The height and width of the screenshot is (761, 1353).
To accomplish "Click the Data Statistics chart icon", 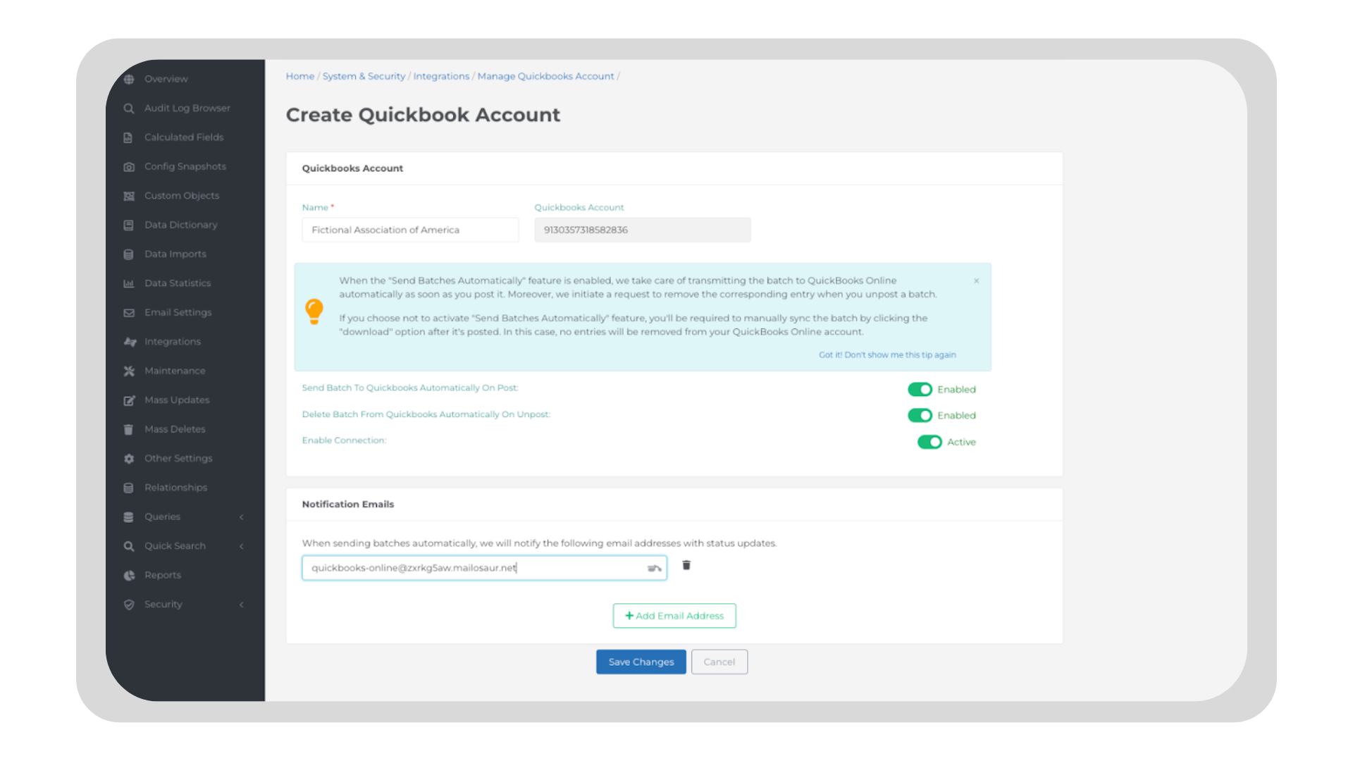I will [129, 283].
